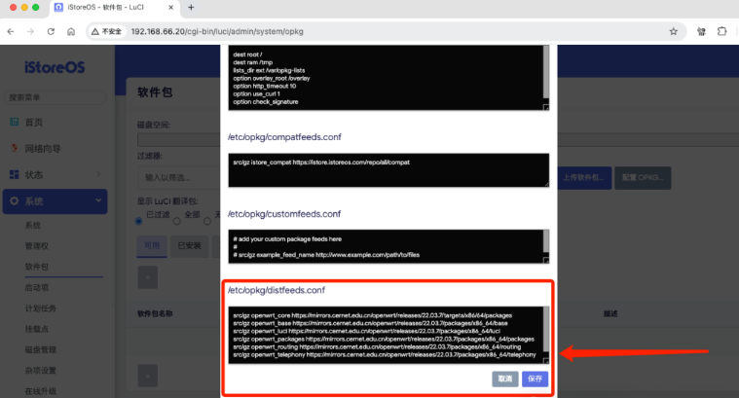Select the 全部 radio button
The height and width of the screenshot is (398, 739).
pyautogui.click(x=176, y=220)
